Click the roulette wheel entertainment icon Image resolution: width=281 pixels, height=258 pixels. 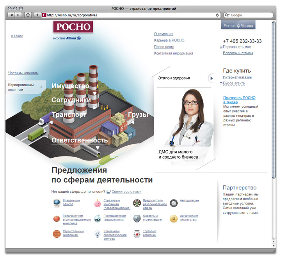pyautogui.click(x=136, y=203)
